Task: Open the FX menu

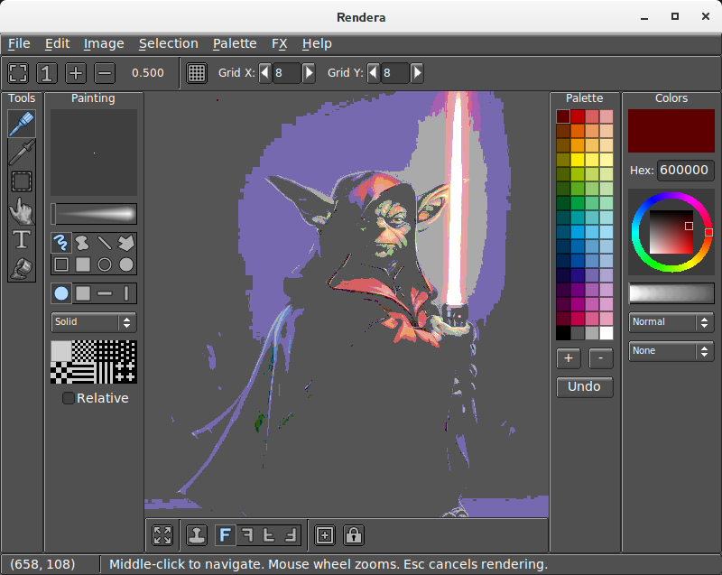Action: click(279, 43)
